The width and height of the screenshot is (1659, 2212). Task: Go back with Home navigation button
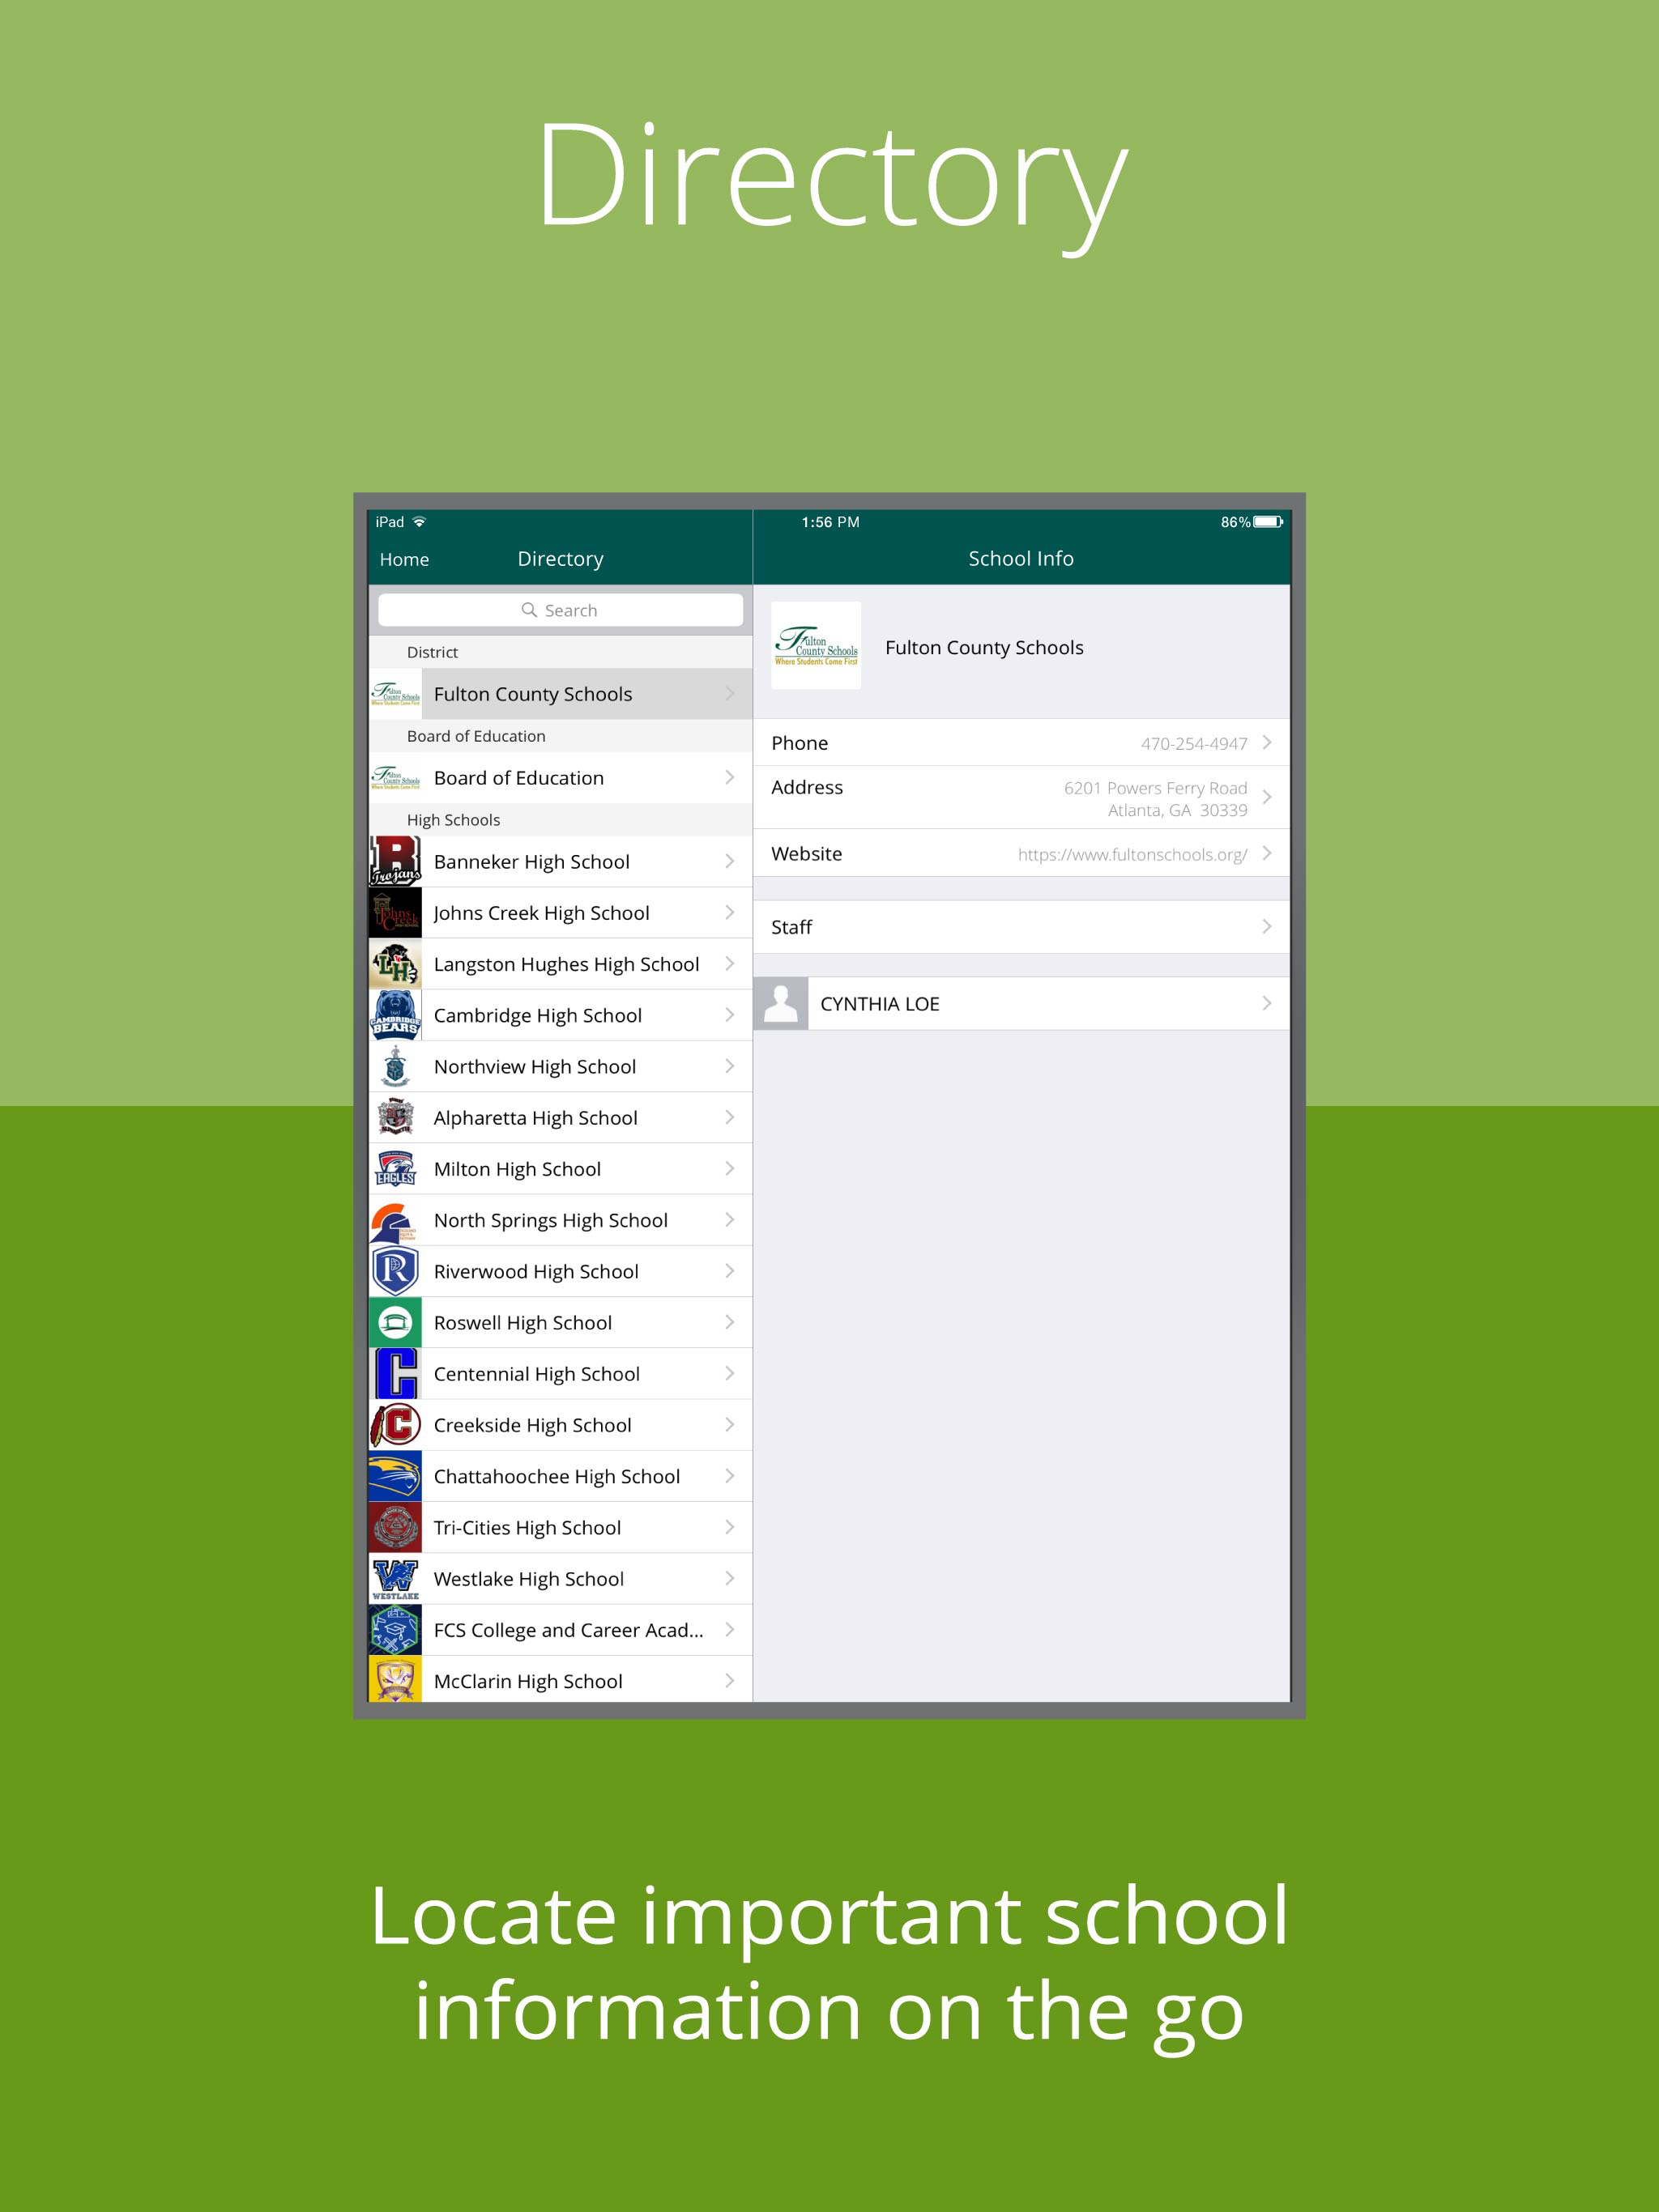pyautogui.click(x=404, y=560)
